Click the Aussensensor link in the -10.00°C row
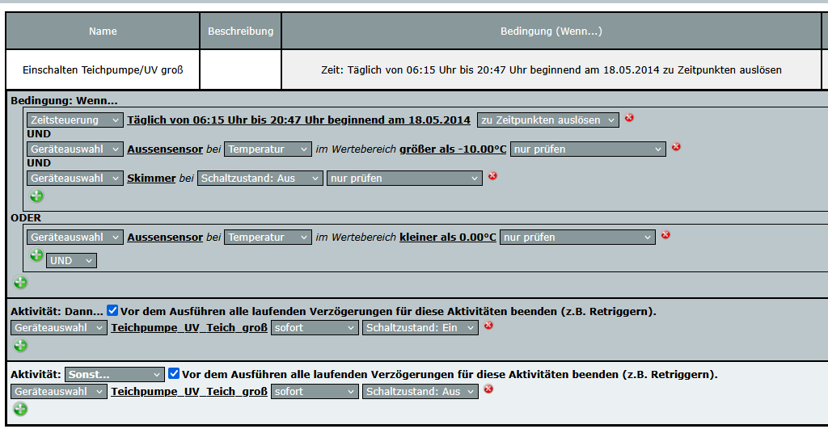The height and width of the screenshot is (429, 828). pyautogui.click(x=165, y=149)
